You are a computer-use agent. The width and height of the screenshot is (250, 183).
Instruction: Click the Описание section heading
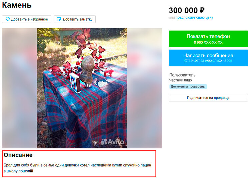coord(18,155)
